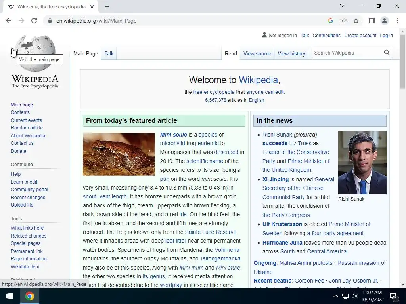406x304 pixels.
Task: Click the share page icon
Action: point(343,21)
